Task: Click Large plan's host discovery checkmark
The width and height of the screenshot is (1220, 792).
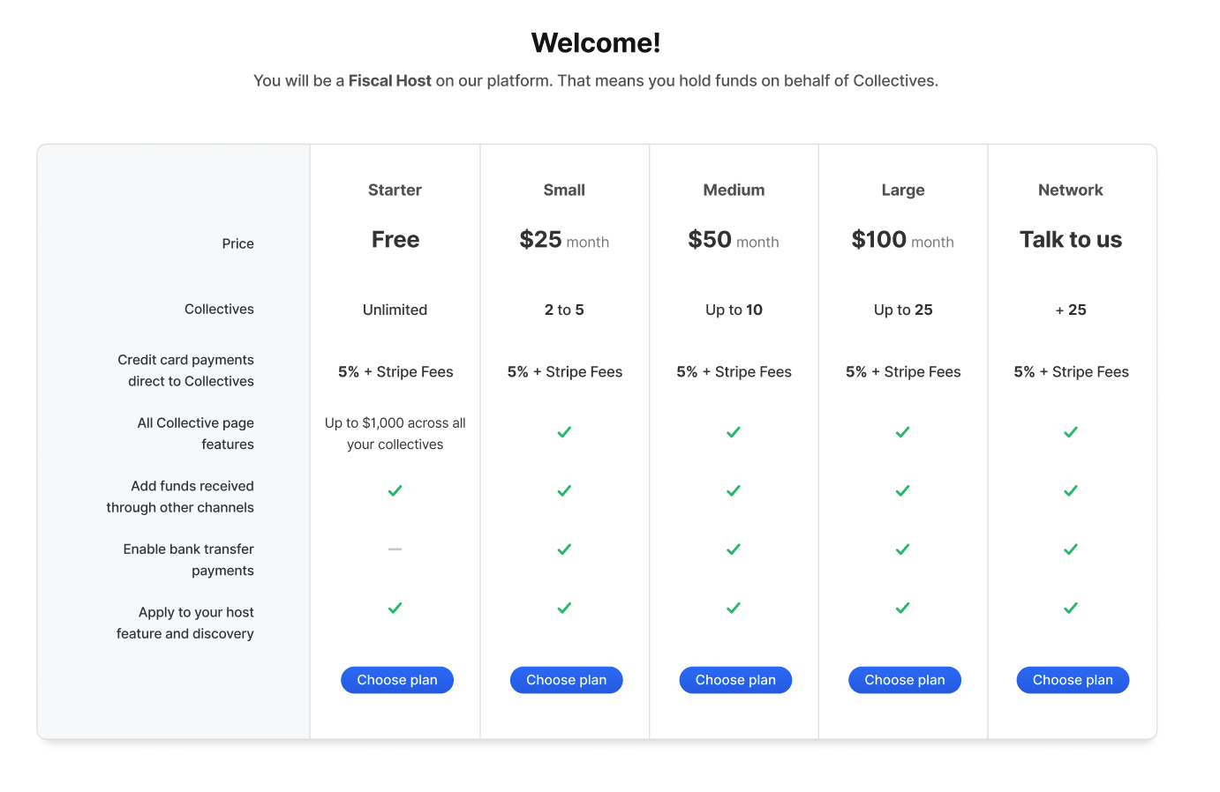Action: point(902,608)
